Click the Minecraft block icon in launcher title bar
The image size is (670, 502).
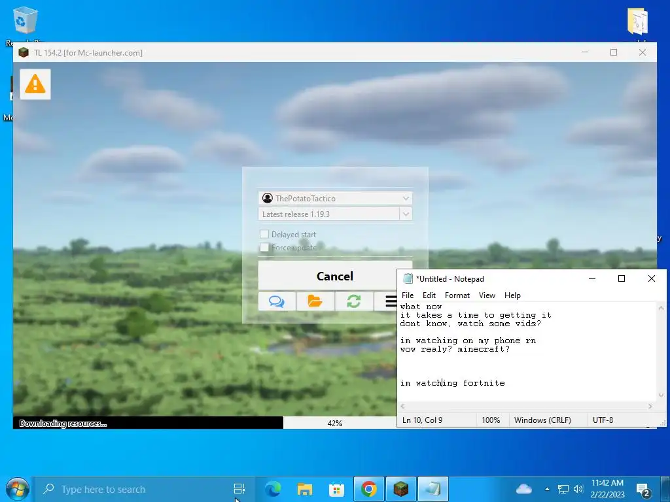[x=24, y=52]
